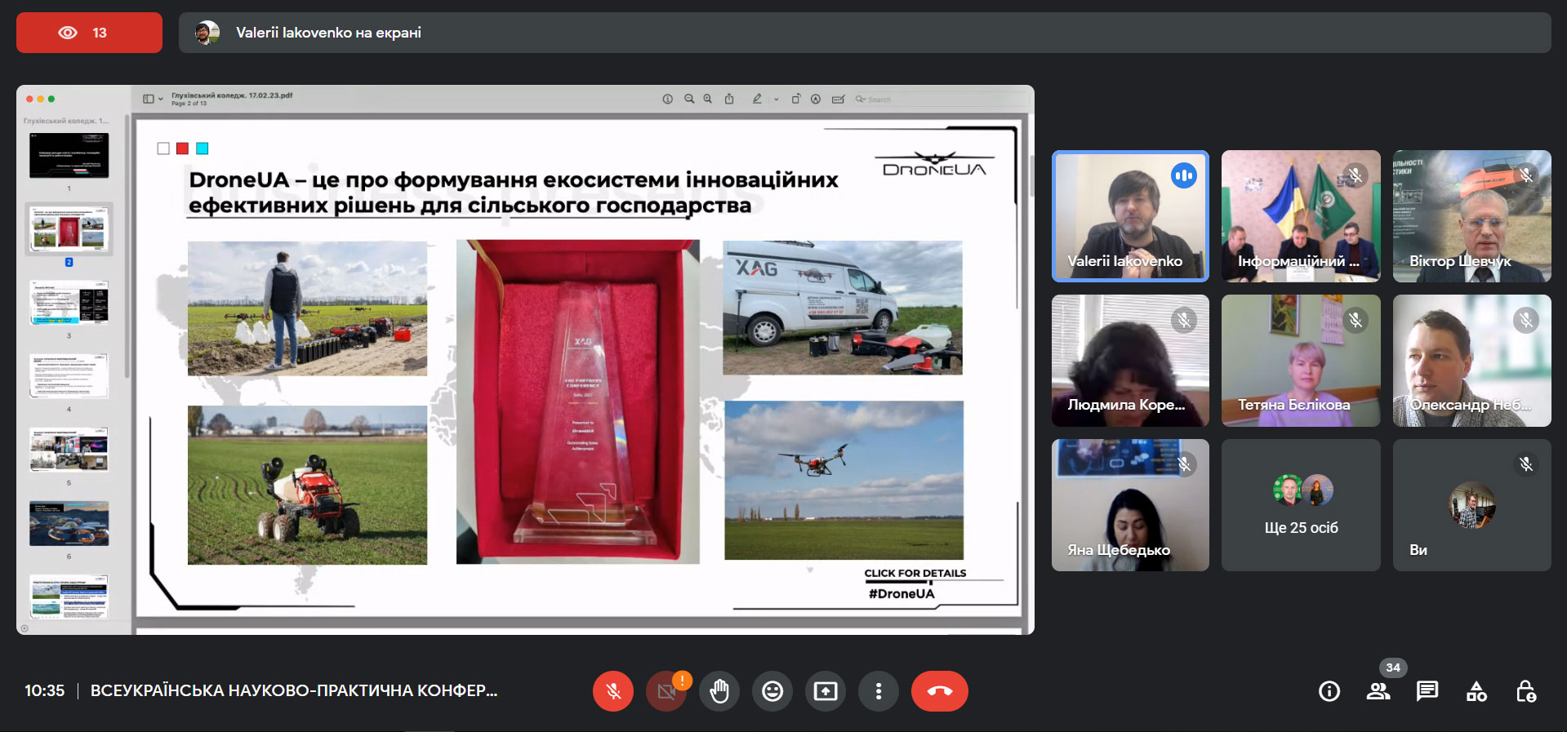Click the 'Page 2 of 13' label in Preview
The image size is (1567, 732).
[189, 104]
